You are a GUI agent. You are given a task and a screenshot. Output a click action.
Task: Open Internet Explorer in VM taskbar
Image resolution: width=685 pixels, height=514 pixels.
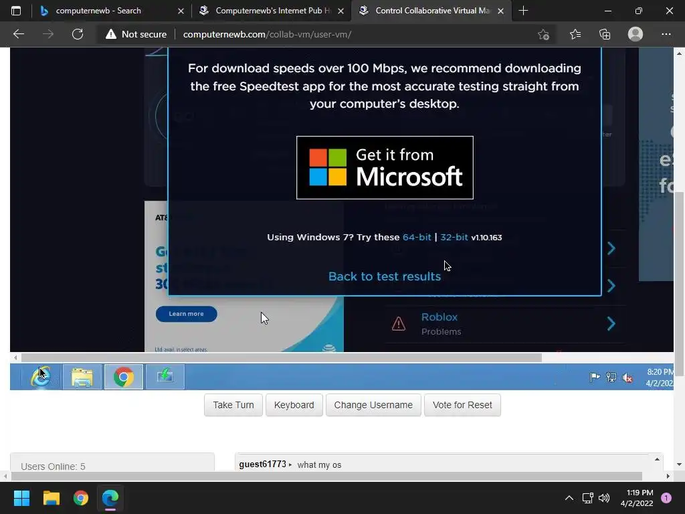tap(41, 376)
